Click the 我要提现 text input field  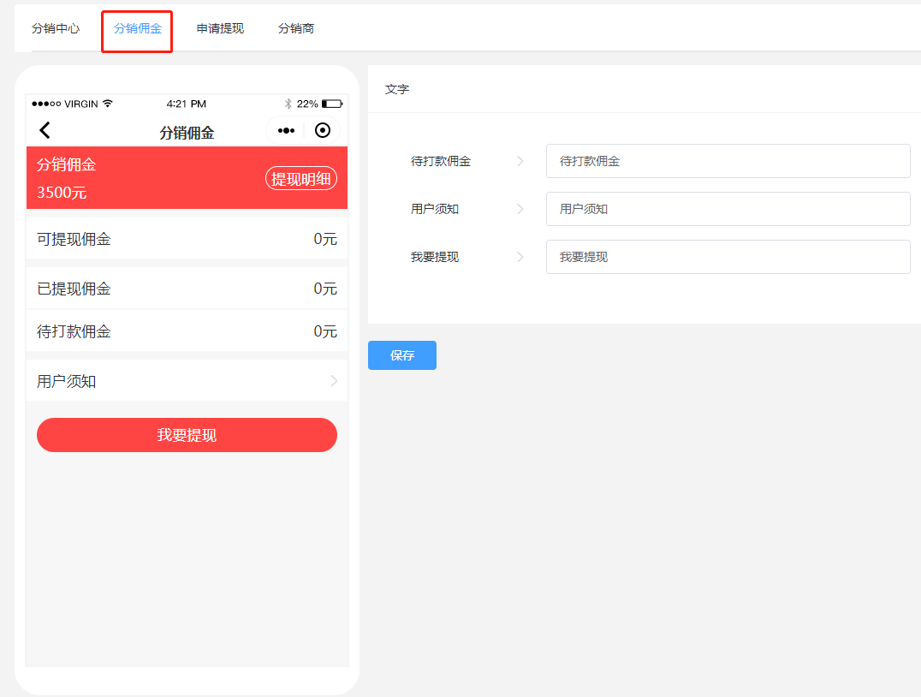(x=728, y=257)
